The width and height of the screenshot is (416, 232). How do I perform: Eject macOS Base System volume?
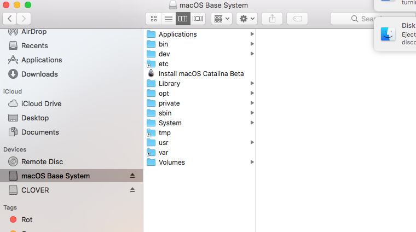point(132,176)
